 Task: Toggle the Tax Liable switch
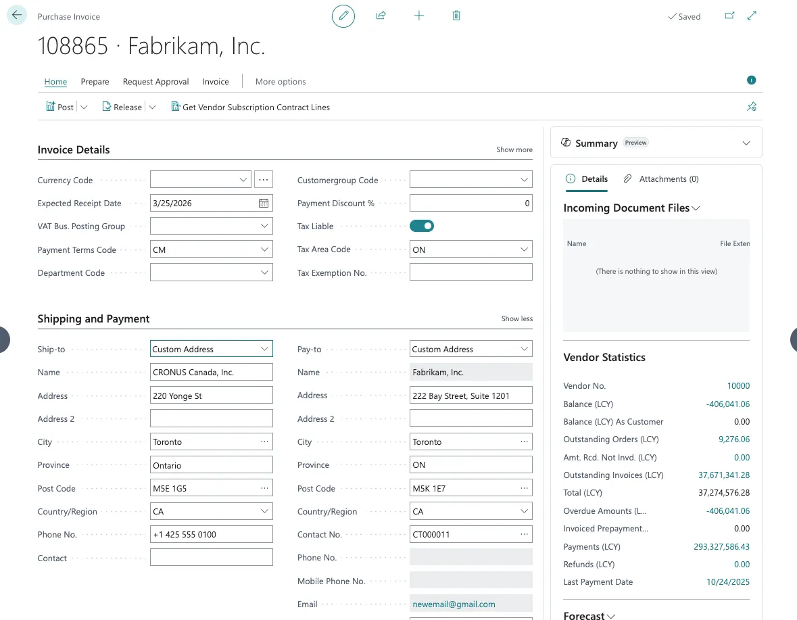[422, 226]
